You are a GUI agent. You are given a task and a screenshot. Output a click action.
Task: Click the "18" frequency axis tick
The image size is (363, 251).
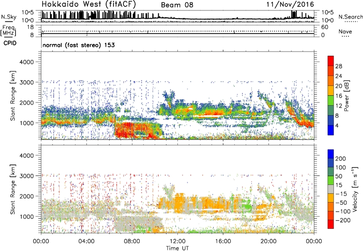click(30, 27)
